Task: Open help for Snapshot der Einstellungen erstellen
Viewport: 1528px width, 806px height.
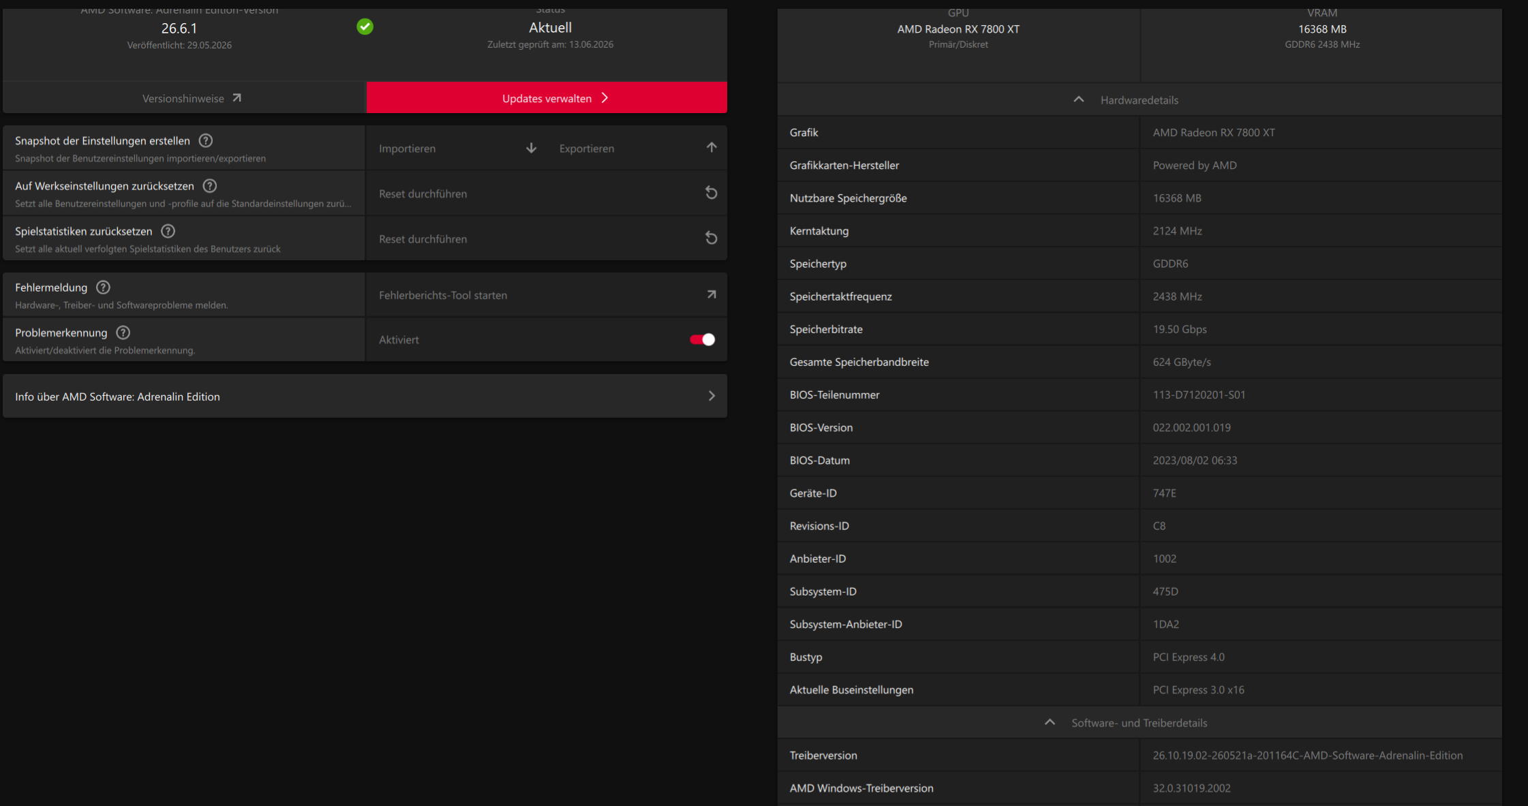Action: point(206,140)
